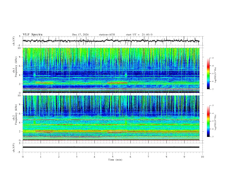Screen dimensions: 228x176
Task: Click time axis tick label "3"
Action: point(77,157)
